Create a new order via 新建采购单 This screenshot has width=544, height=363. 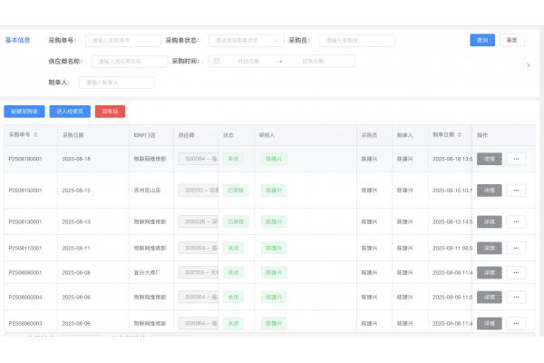pos(24,111)
